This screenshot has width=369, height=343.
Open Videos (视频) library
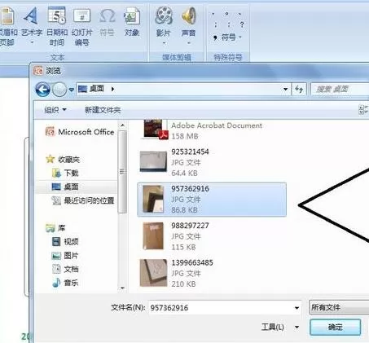(x=65, y=241)
